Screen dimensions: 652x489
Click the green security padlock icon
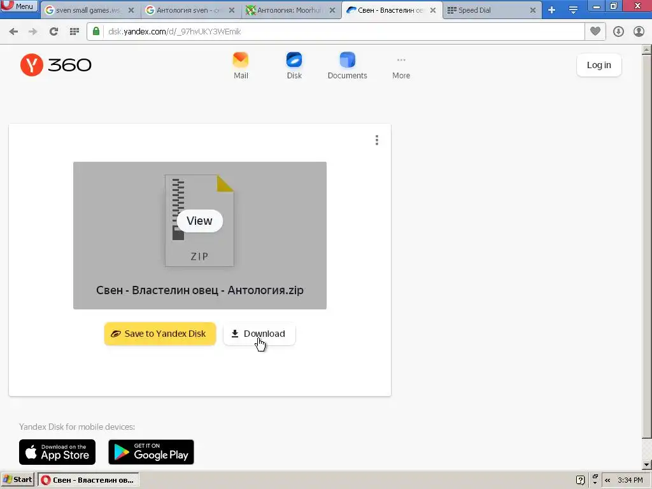(x=96, y=32)
